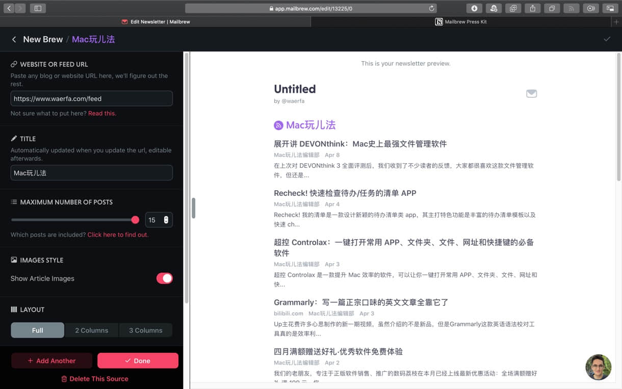Screen dimensions: 622x389
Task: Click the RSS feed toolbar icon
Action: 571,8
